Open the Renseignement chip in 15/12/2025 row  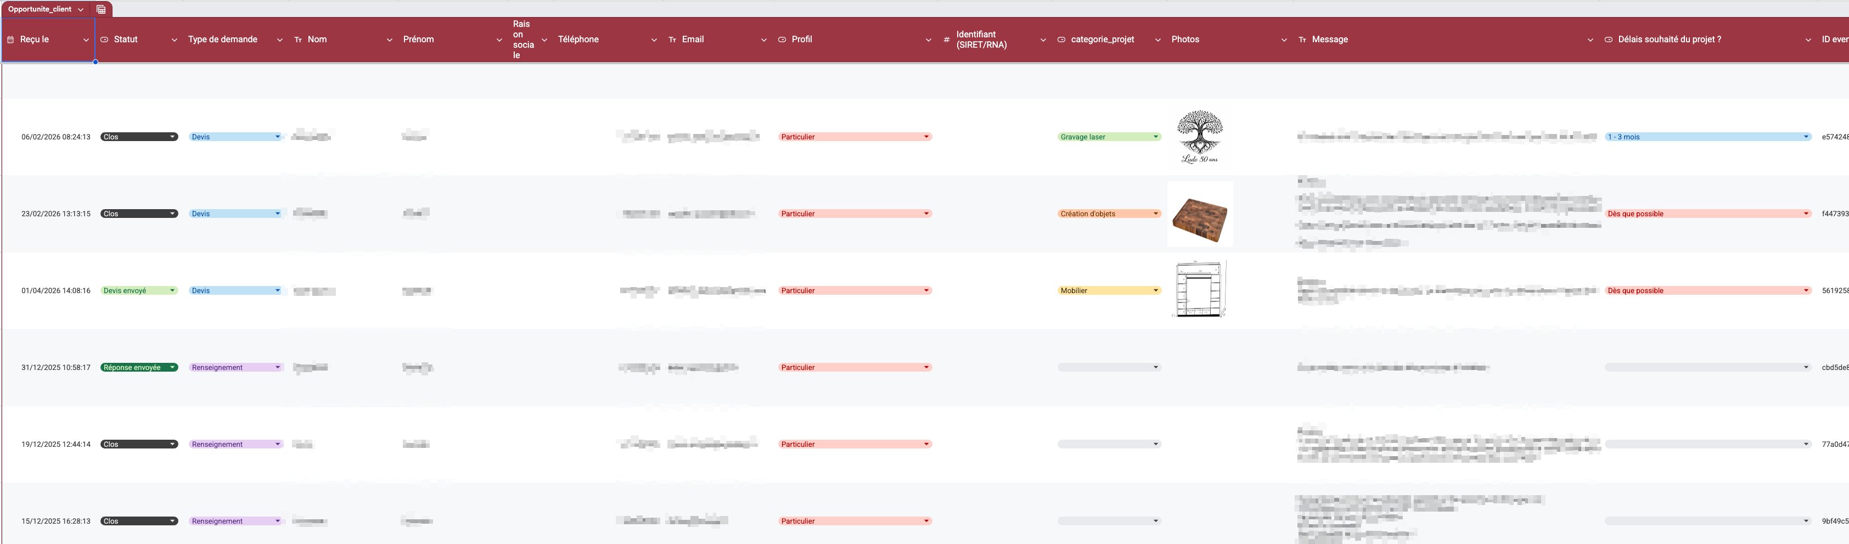coord(236,521)
